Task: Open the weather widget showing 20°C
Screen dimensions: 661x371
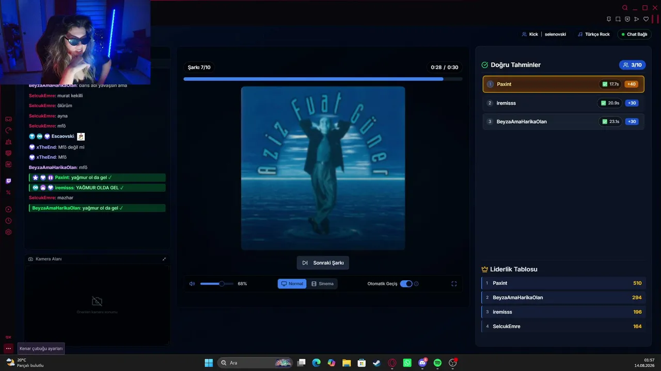Action: (25, 363)
